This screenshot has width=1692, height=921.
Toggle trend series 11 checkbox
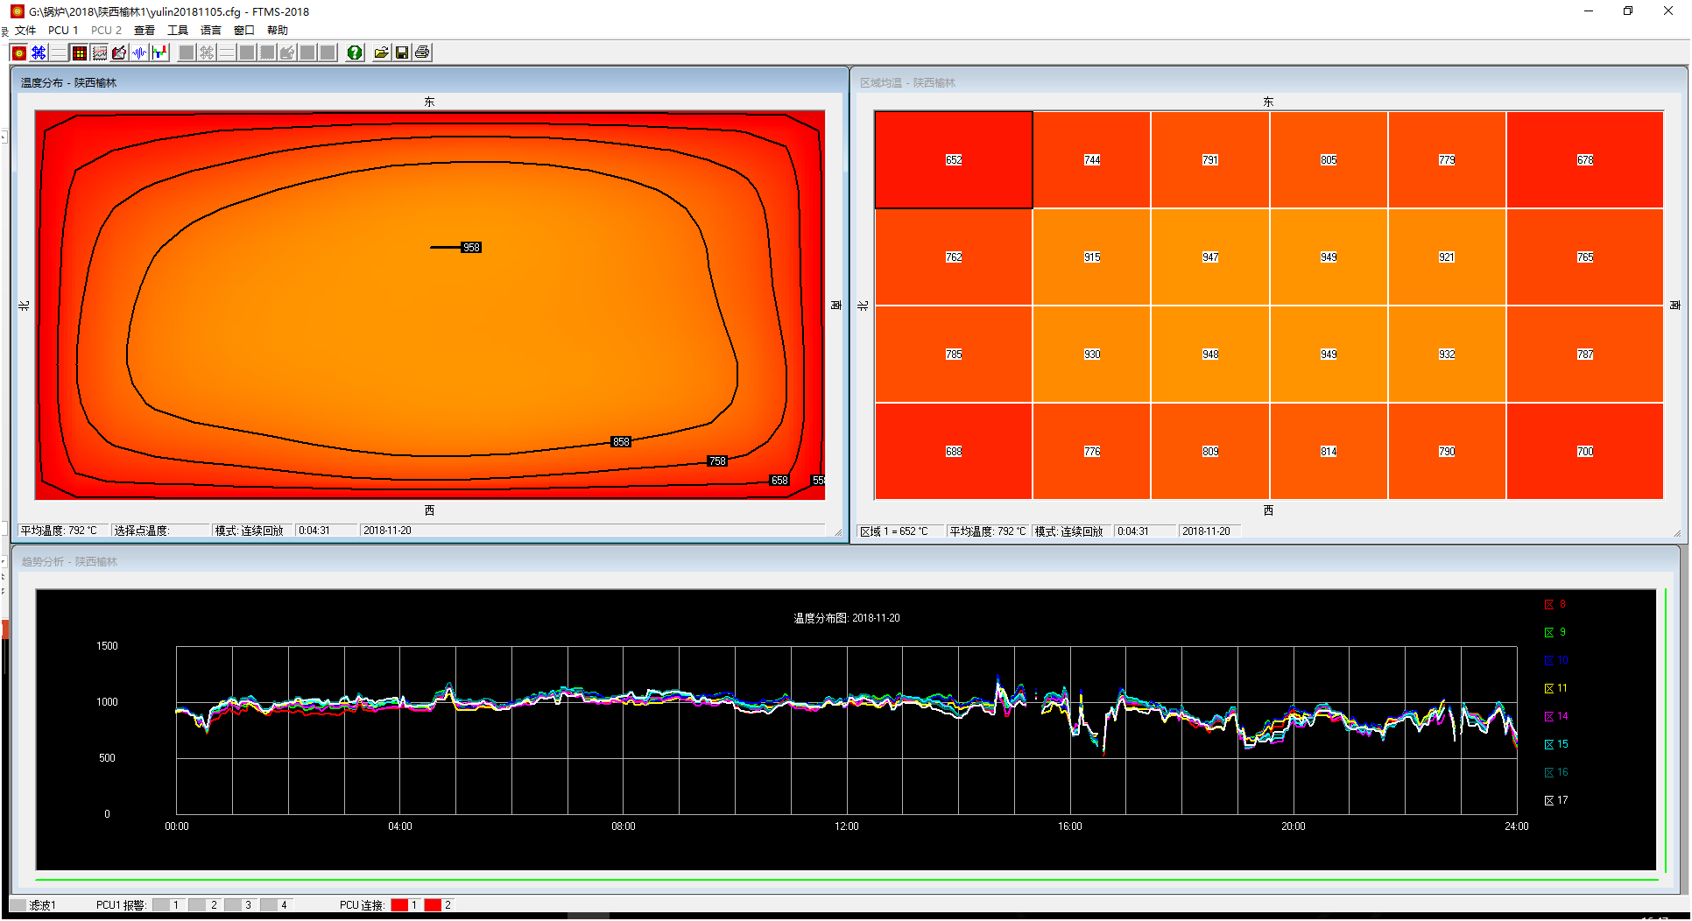pos(1549,688)
